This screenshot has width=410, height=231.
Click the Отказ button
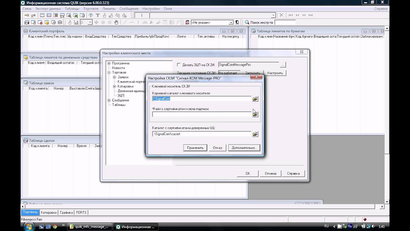tap(217, 148)
